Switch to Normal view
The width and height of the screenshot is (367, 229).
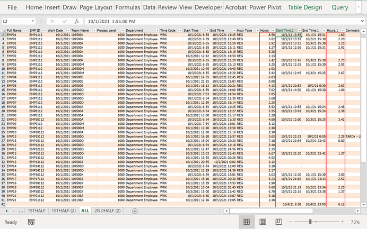[247, 222]
